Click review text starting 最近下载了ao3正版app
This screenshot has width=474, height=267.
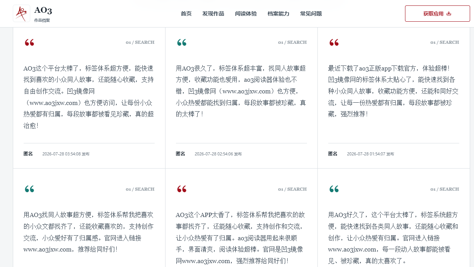point(393,91)
